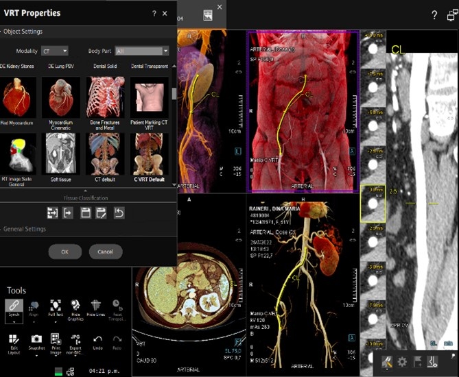The image size is (459, 377).
Task: Select the -2.5 mm cross-section thumbnail
Action: coord(373,241)
